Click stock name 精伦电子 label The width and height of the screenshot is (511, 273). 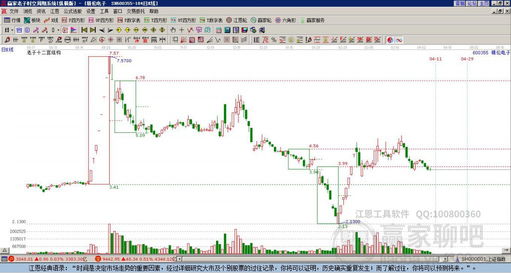tap(501, 52)
